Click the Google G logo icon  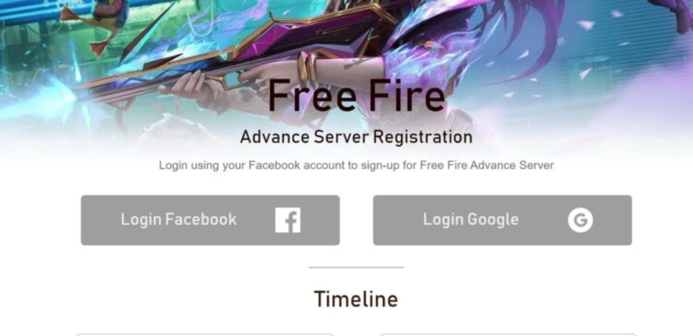580,220
